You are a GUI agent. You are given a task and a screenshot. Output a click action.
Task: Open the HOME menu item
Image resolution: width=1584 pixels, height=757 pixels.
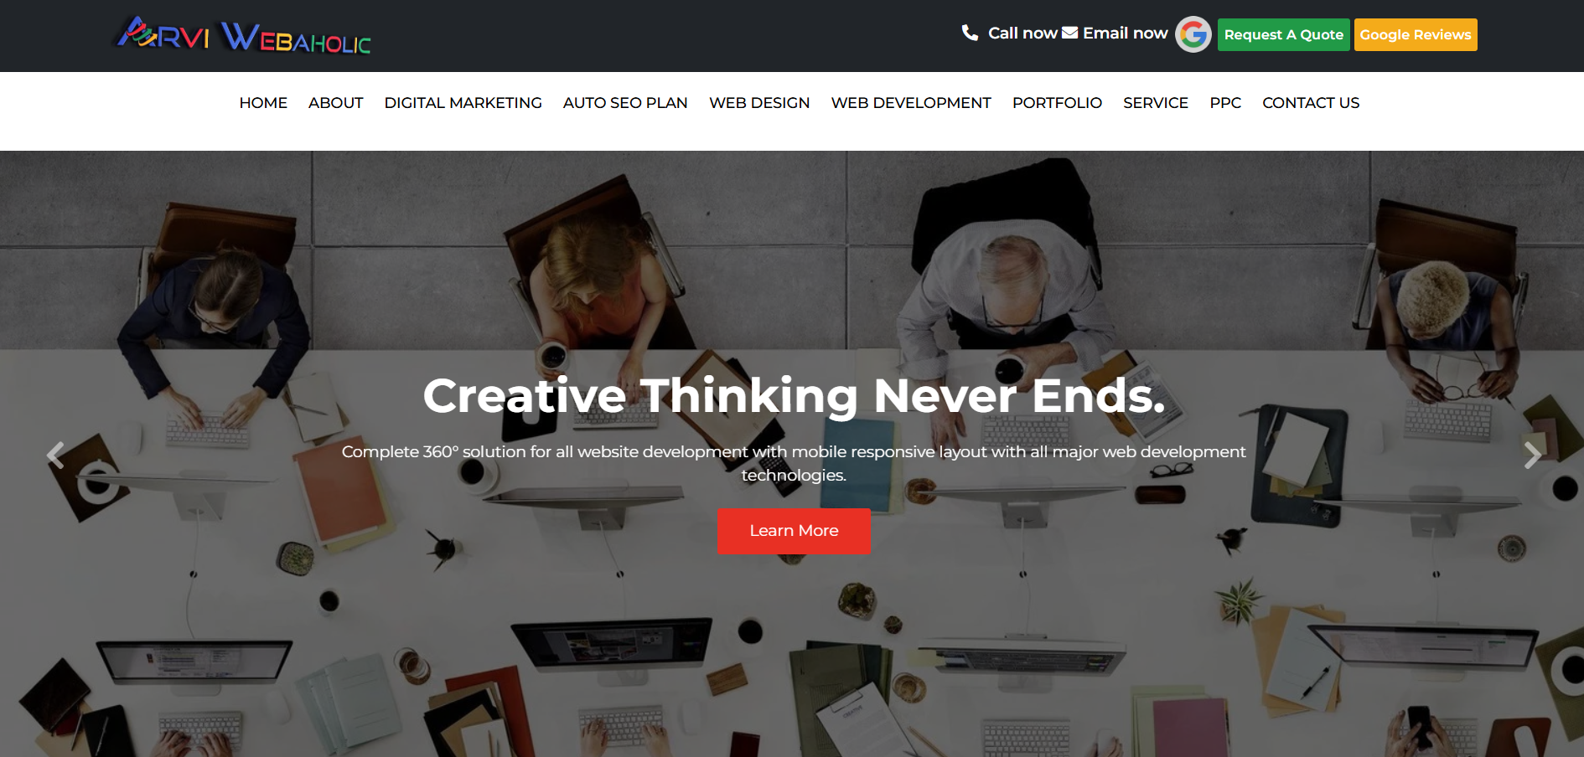263,103
